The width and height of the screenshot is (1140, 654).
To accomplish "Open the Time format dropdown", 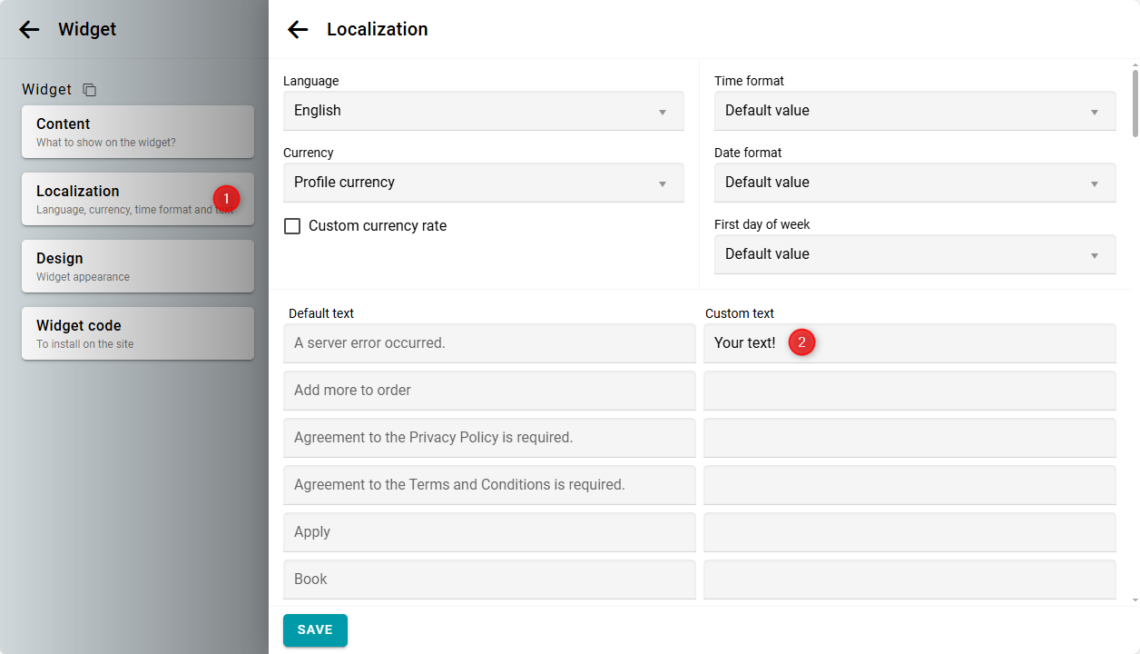I will (914, 111).
